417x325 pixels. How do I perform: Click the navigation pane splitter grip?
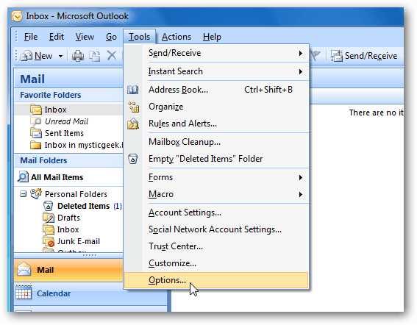(90, 255)
